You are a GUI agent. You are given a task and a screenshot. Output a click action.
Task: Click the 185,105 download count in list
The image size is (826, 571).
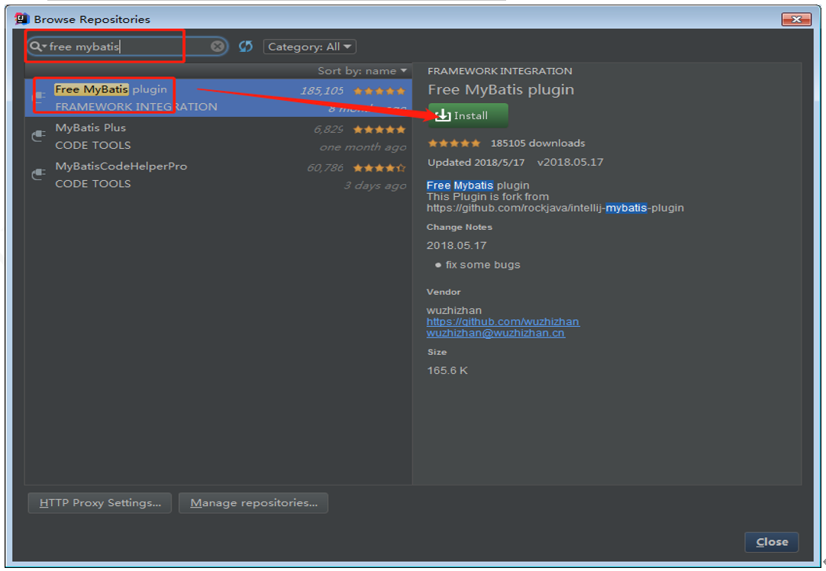tap(322, 91)
